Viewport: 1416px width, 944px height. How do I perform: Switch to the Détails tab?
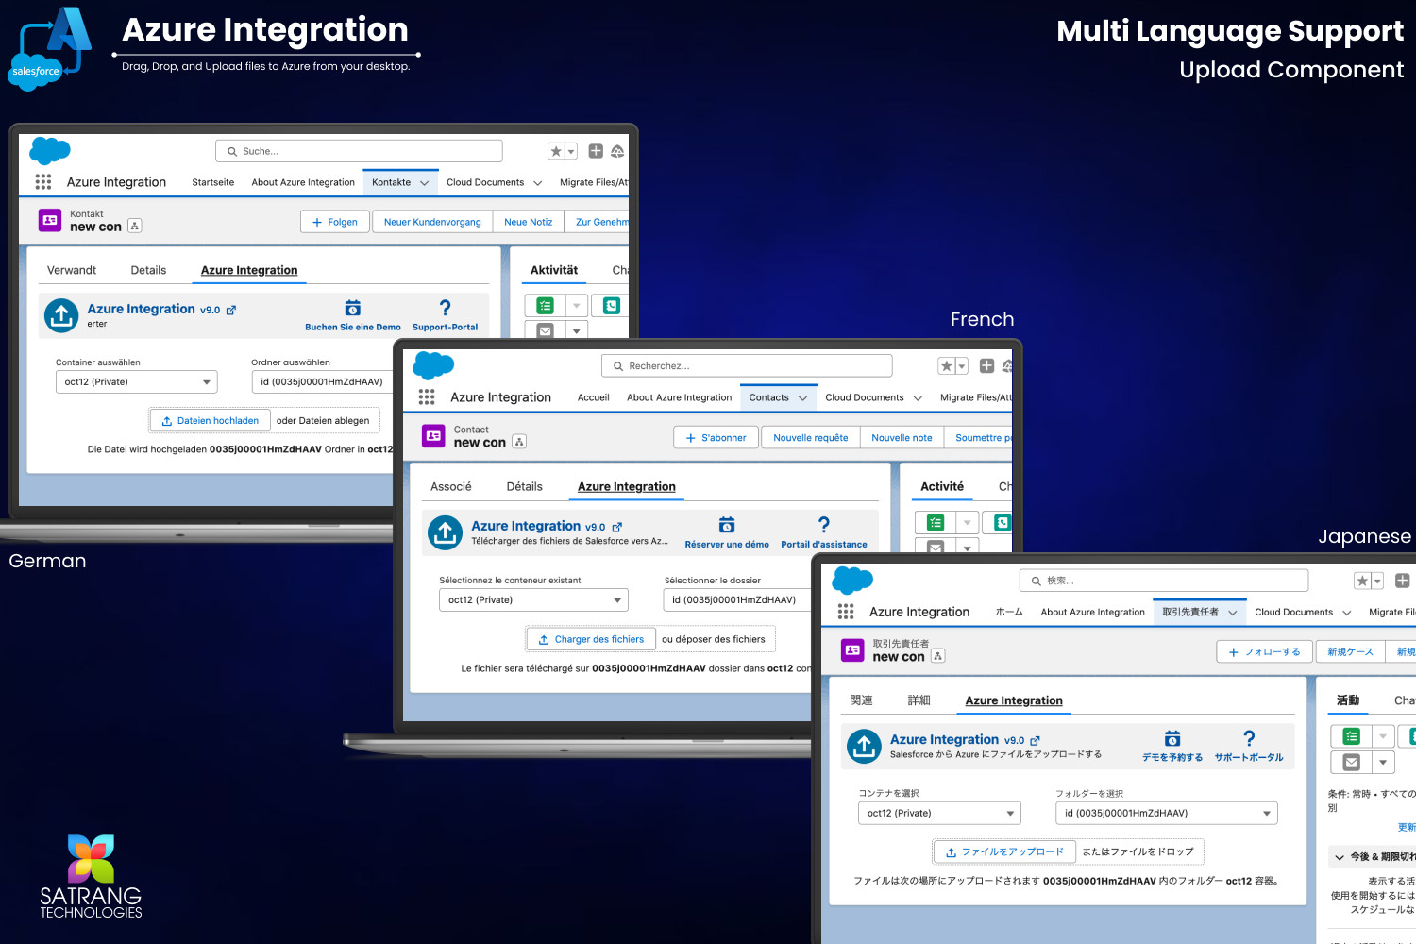point(524,486)
